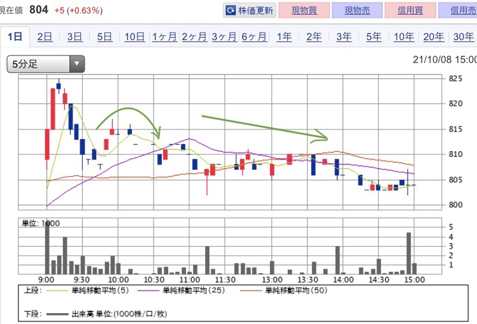Open the 2年 chart period
477x324 pixels.
[313, 37]
